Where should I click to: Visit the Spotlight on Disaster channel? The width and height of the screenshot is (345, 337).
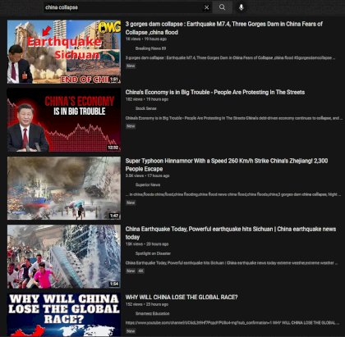click(153, 253)
